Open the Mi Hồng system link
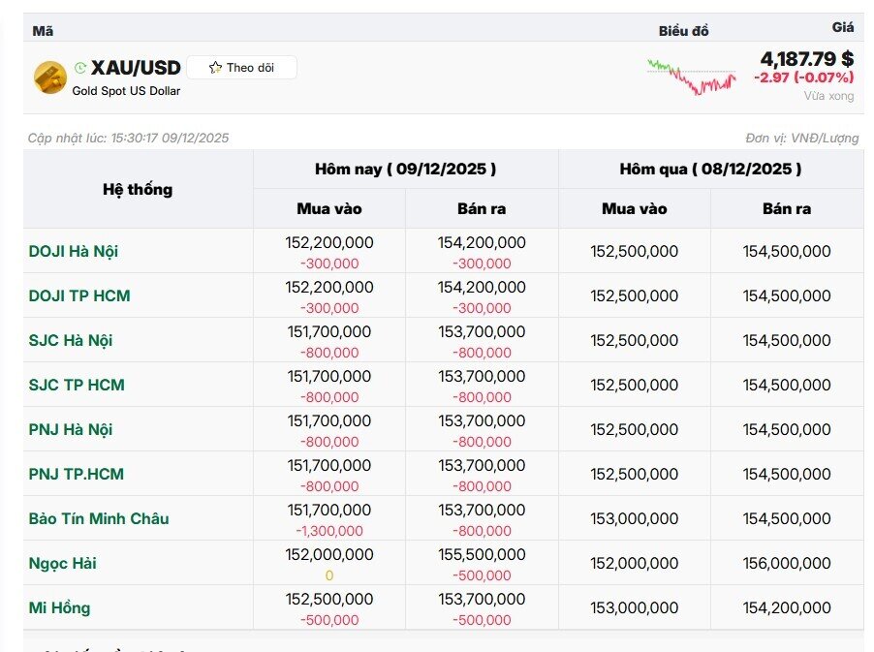Image resolution: width=874 pixels, height=652 pixels. pos(59,607)
